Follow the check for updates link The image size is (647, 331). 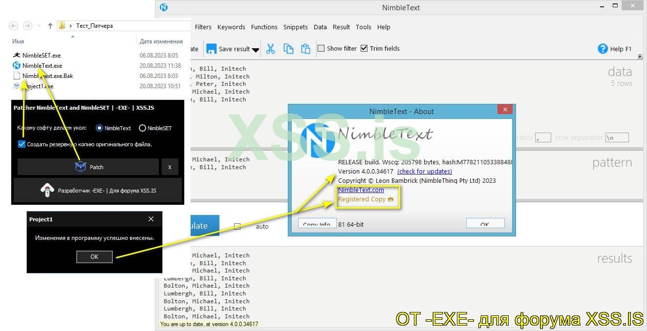pos(425,171)
